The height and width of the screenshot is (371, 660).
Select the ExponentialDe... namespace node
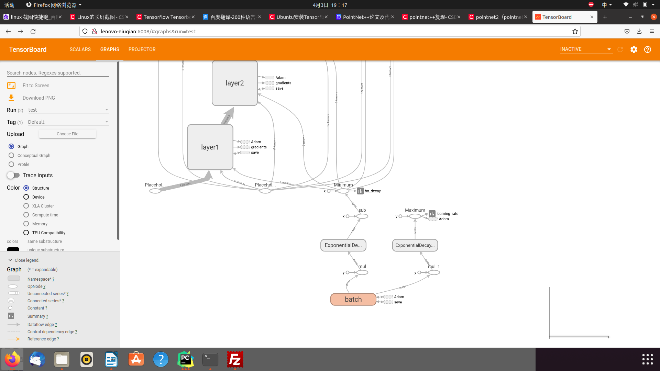tap(343, 245)
